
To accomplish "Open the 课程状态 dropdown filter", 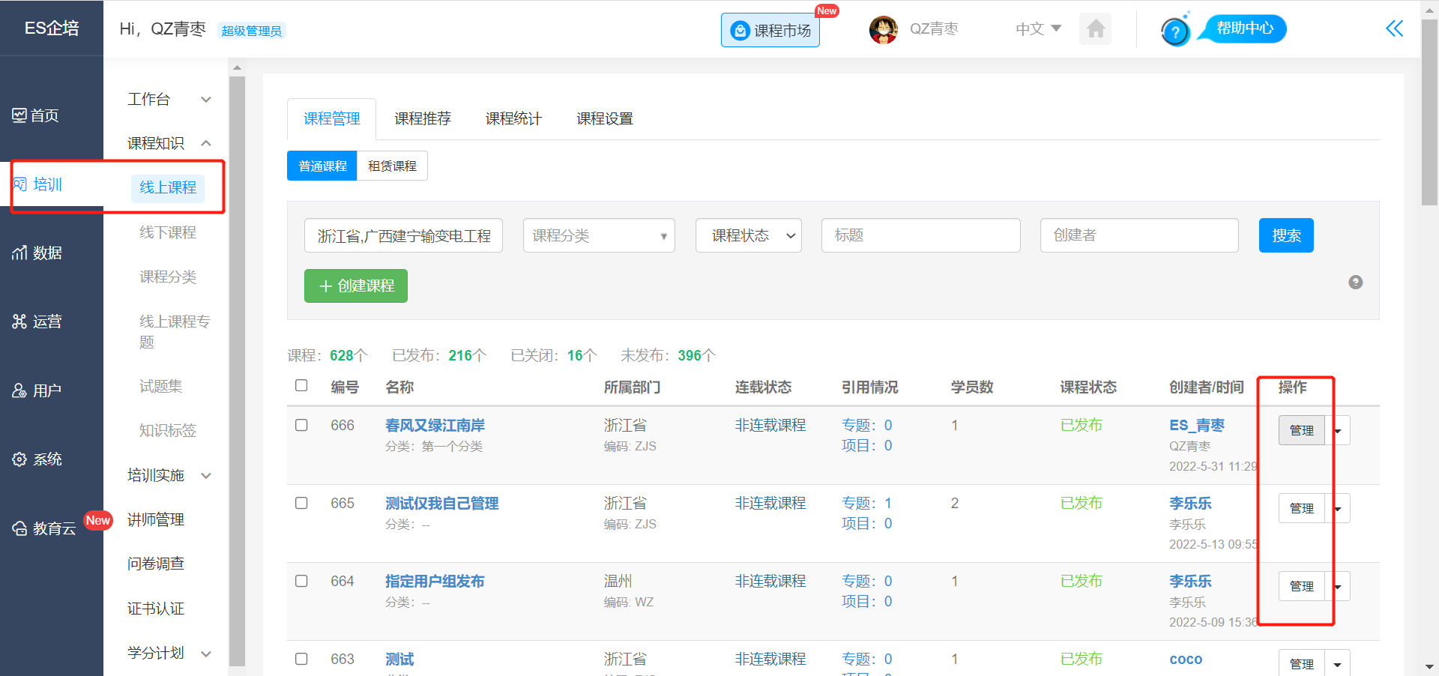I will [x=748, y=236].
